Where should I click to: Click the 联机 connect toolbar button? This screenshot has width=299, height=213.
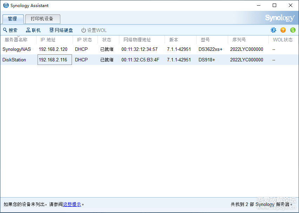[x=33, y=30]
